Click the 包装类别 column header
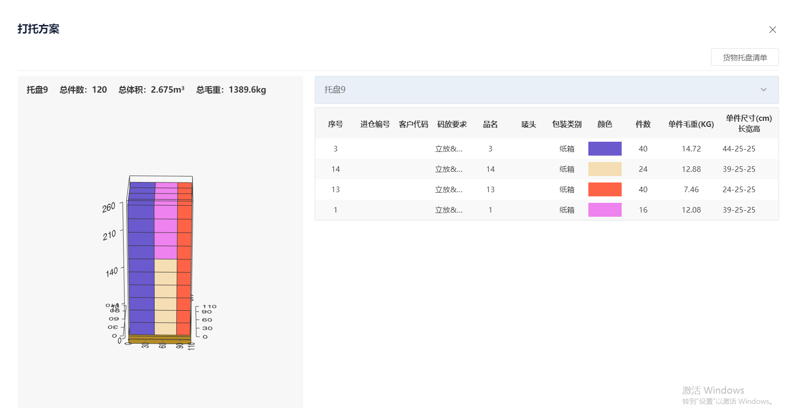 [567, 124]
